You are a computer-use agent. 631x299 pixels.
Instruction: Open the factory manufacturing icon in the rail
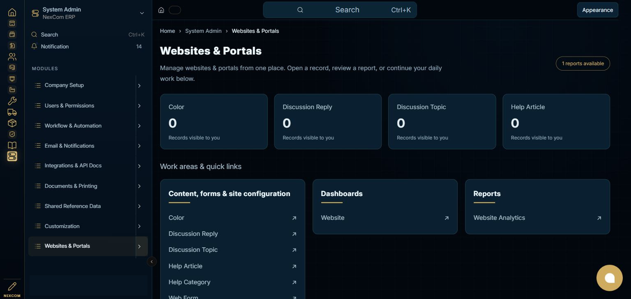point(12,90)
